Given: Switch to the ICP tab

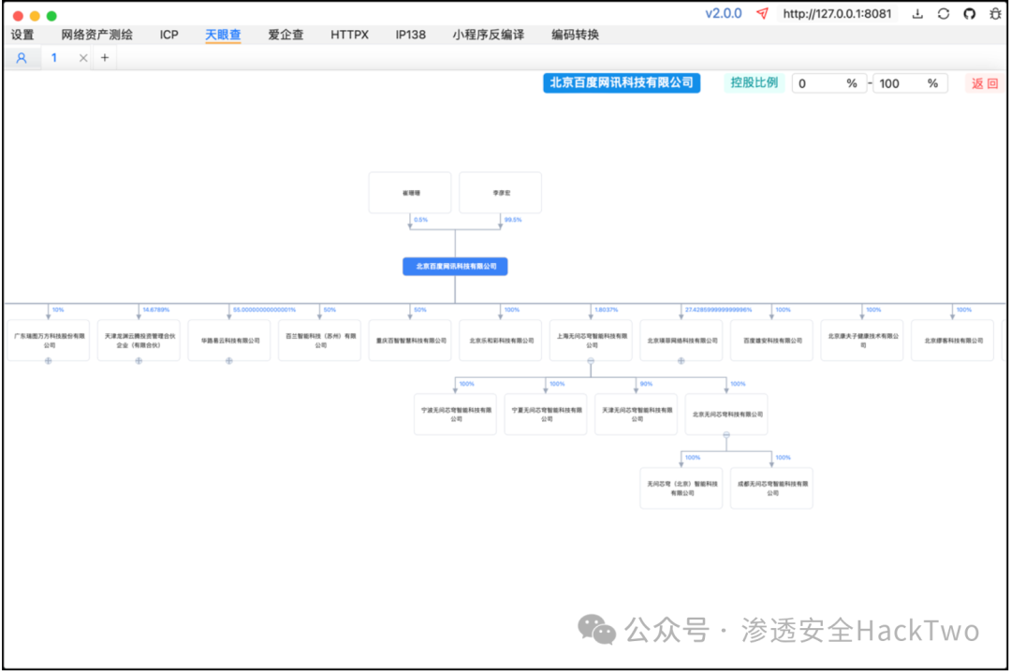Looking at the screenshot, I should click(x=168, y=35).
